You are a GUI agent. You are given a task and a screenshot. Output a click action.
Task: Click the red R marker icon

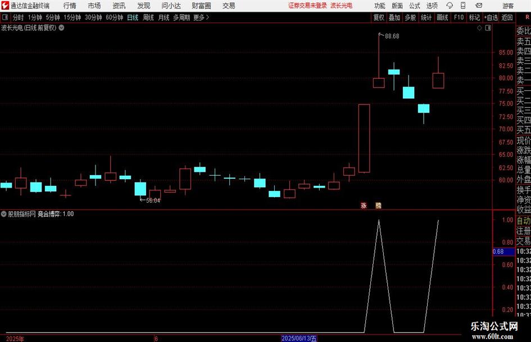point(527,17)
